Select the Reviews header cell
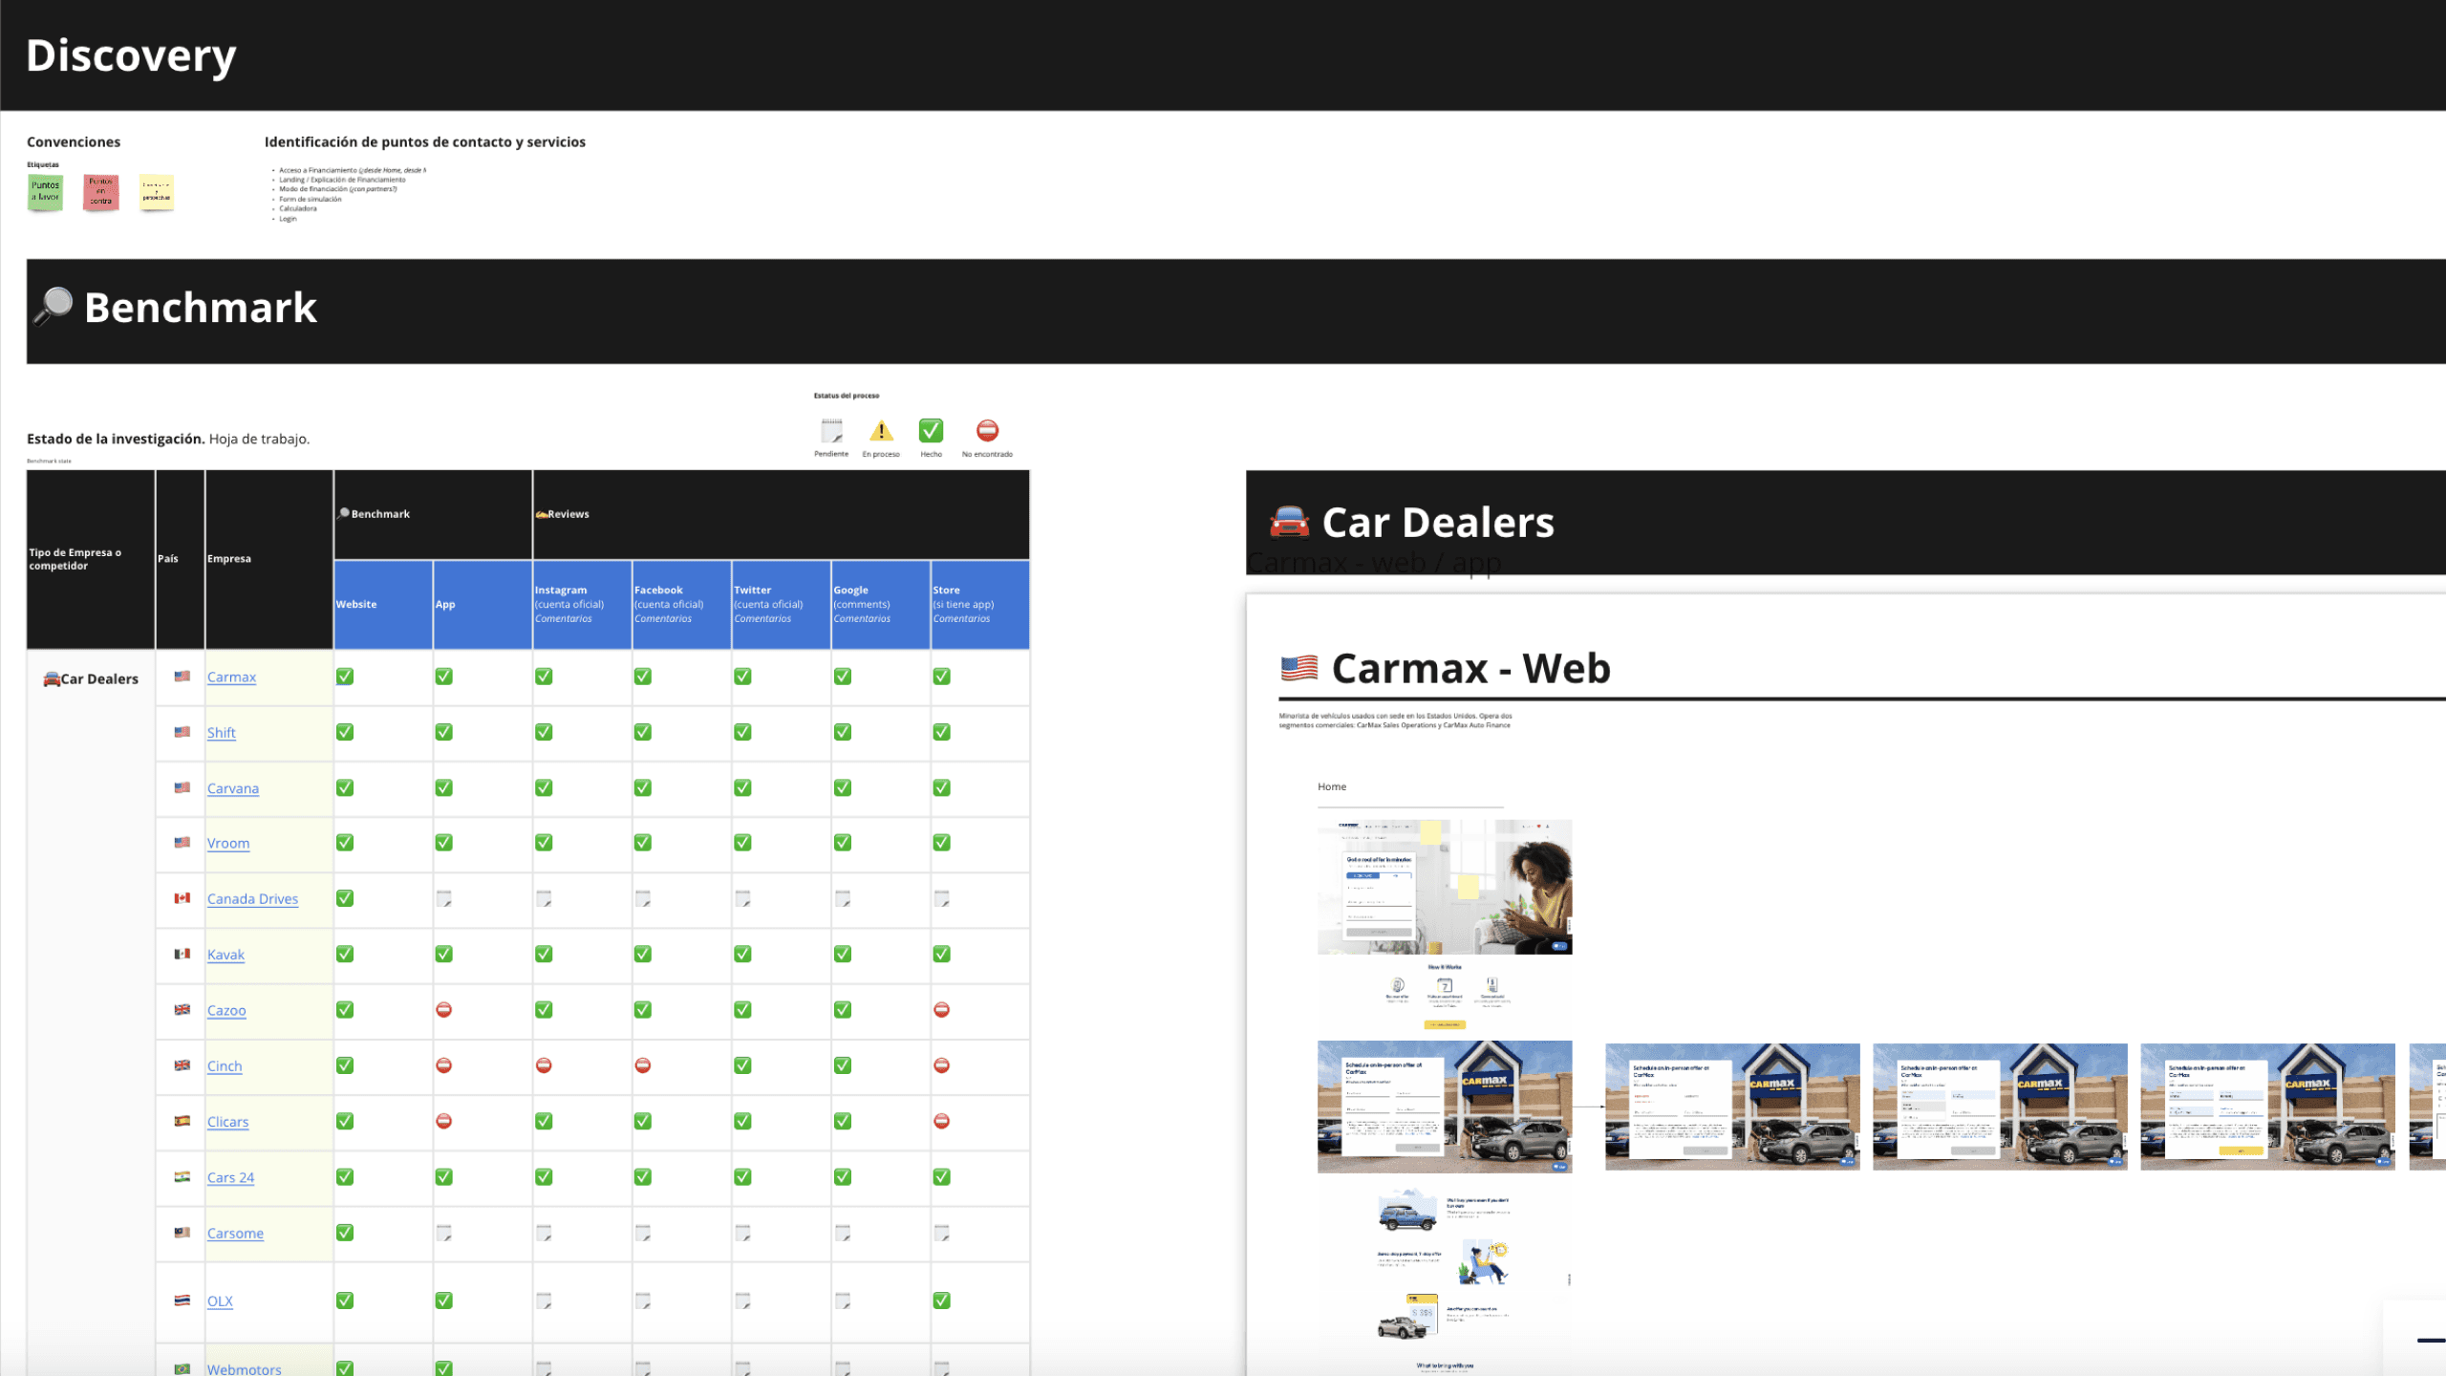 (x=781, y=514)
